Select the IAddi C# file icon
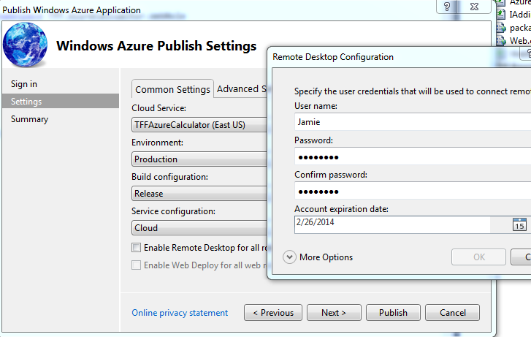Screen dimensions: 531x337 (x=500, y=15)
